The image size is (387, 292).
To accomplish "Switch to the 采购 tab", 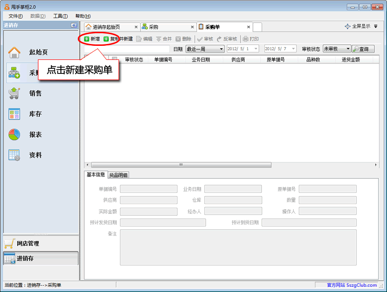I will coord(168,27).
